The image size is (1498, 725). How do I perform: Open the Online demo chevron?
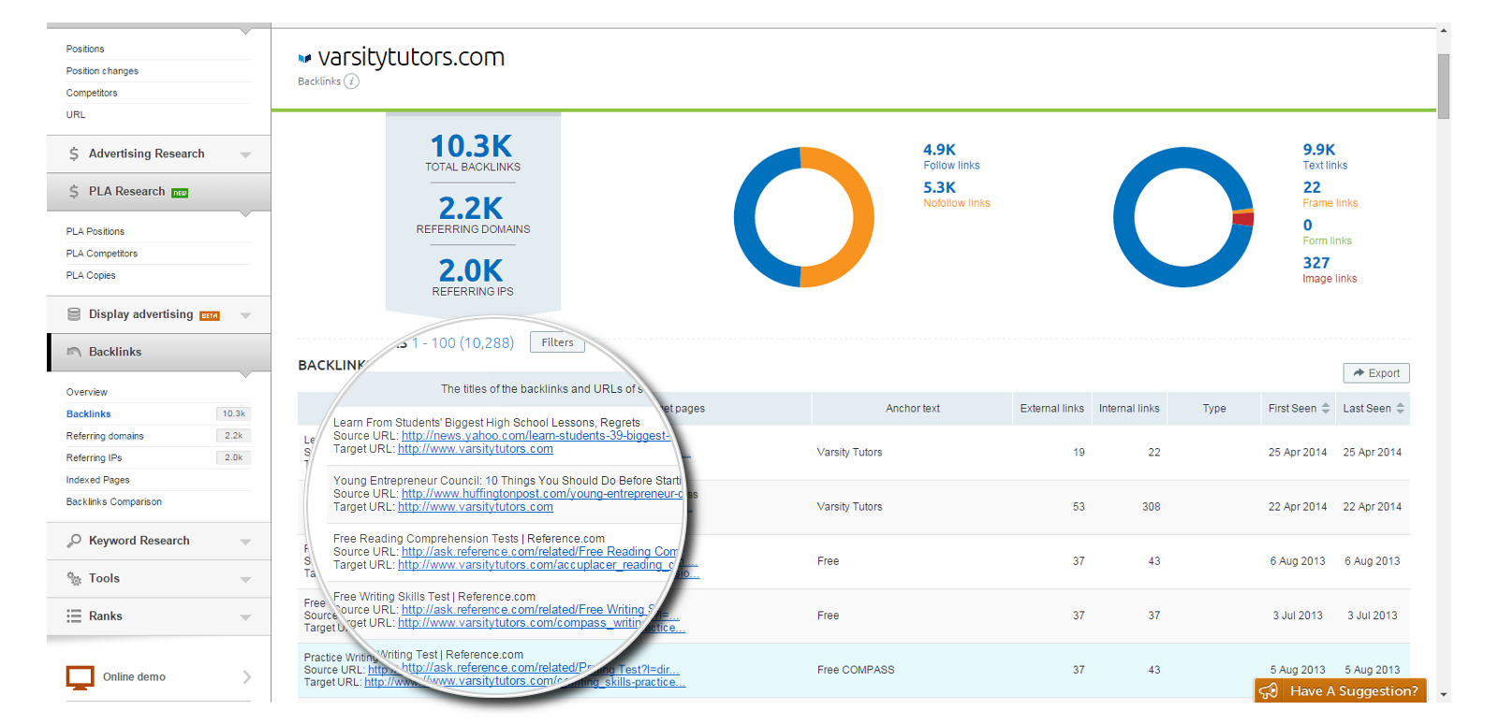tap(247, 676)
